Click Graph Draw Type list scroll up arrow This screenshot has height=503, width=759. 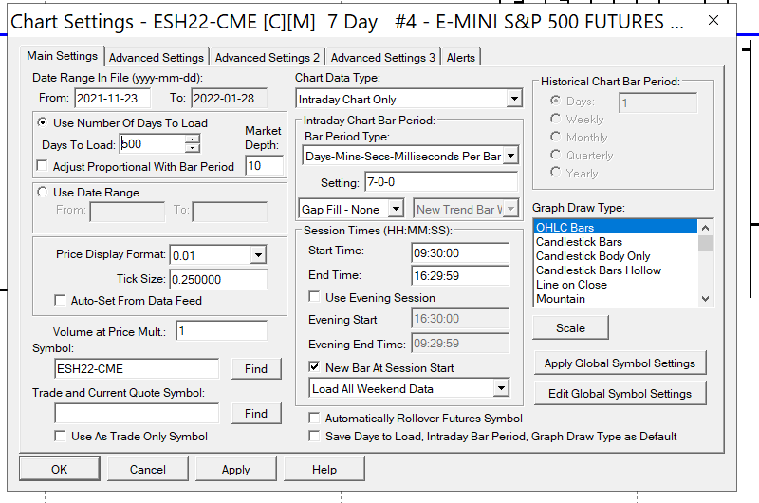tap(705, 228)
